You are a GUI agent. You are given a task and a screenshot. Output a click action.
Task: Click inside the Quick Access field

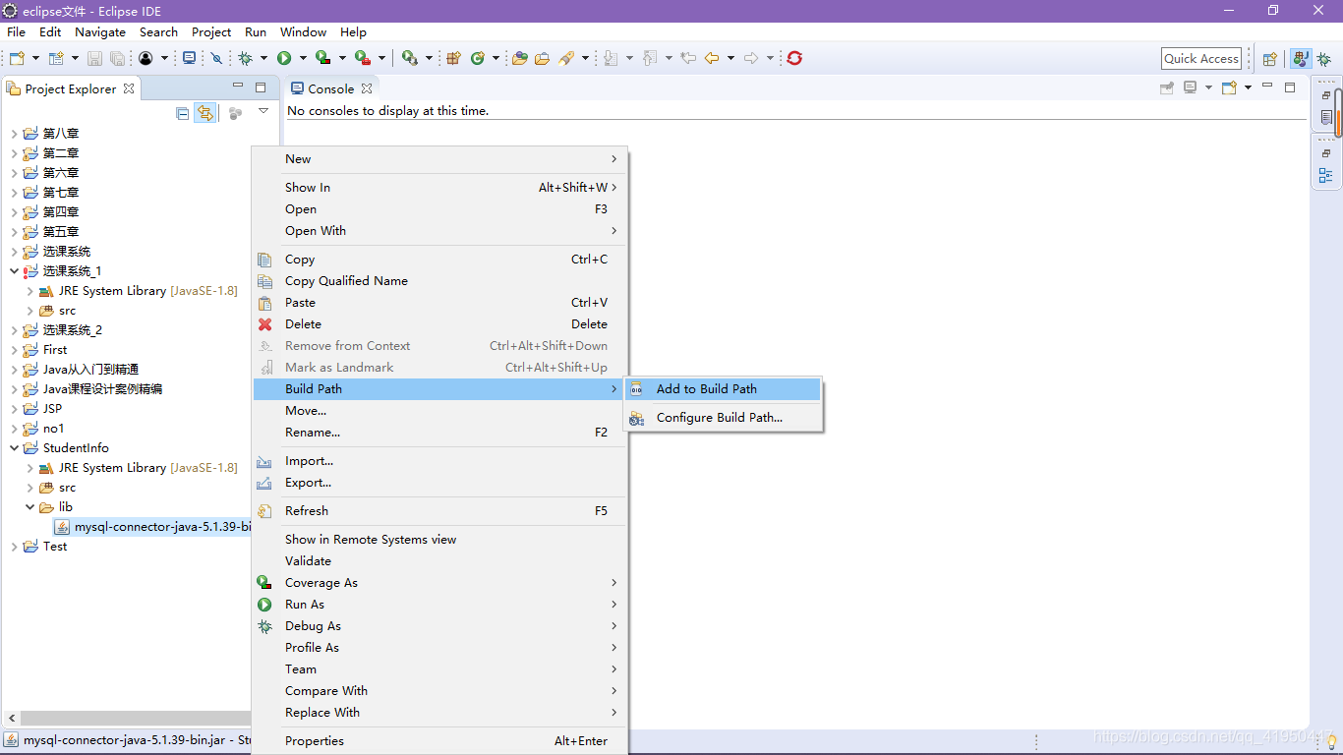tap(1201, 58)
